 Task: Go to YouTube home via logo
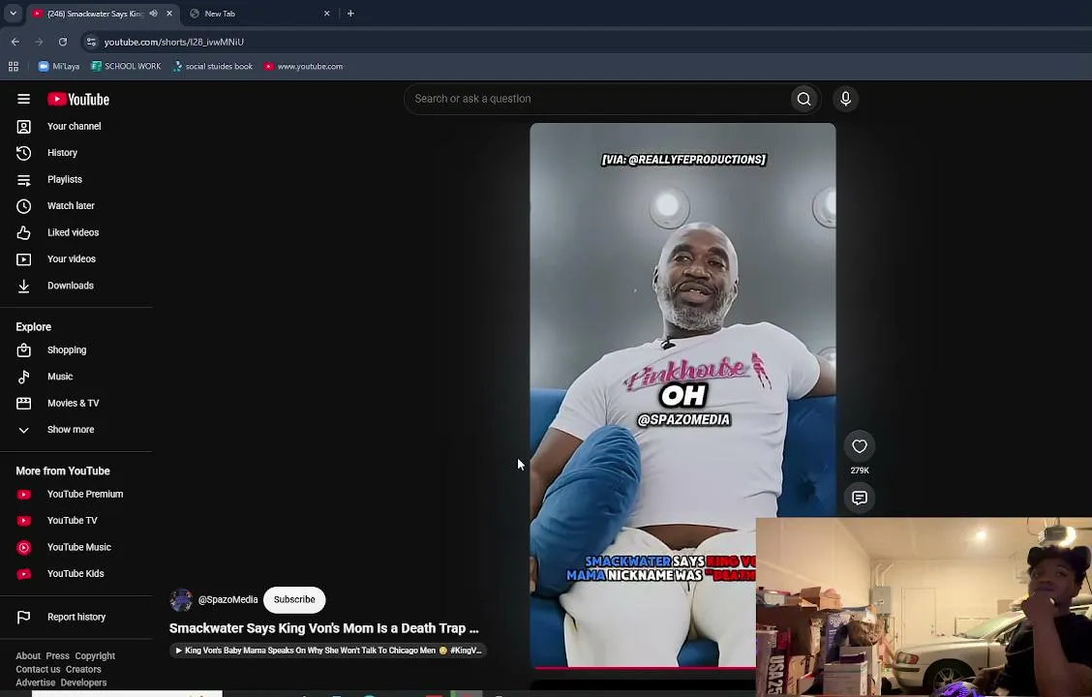coord(78,100)
